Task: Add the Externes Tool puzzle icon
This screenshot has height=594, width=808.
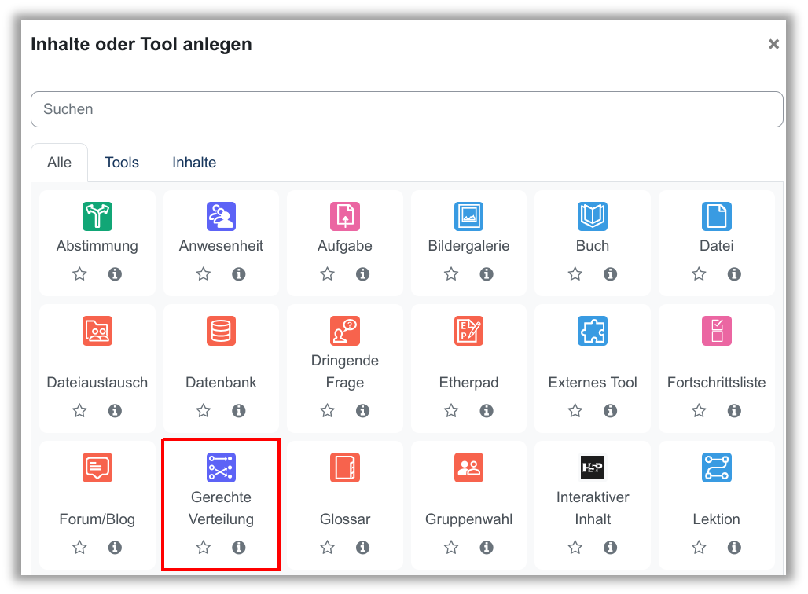Action: point(593,332)
